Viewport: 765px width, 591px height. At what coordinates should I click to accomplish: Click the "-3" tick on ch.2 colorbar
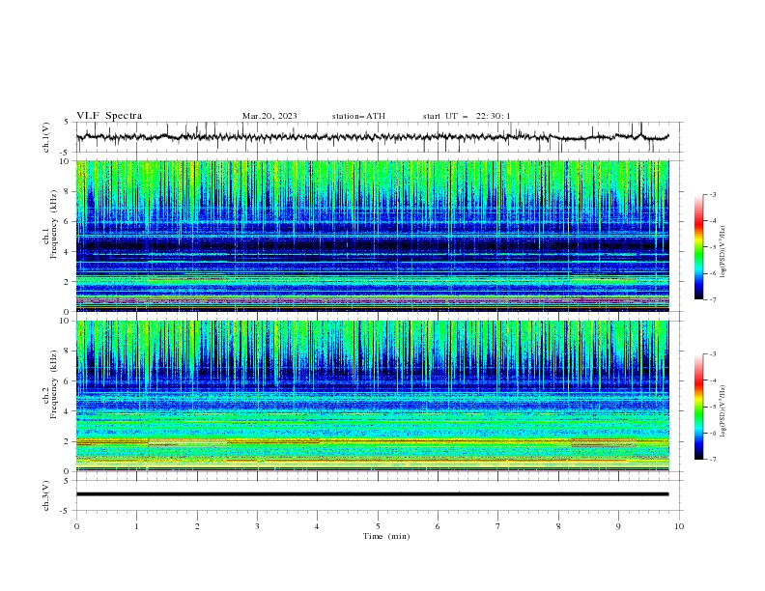(713, 354)
